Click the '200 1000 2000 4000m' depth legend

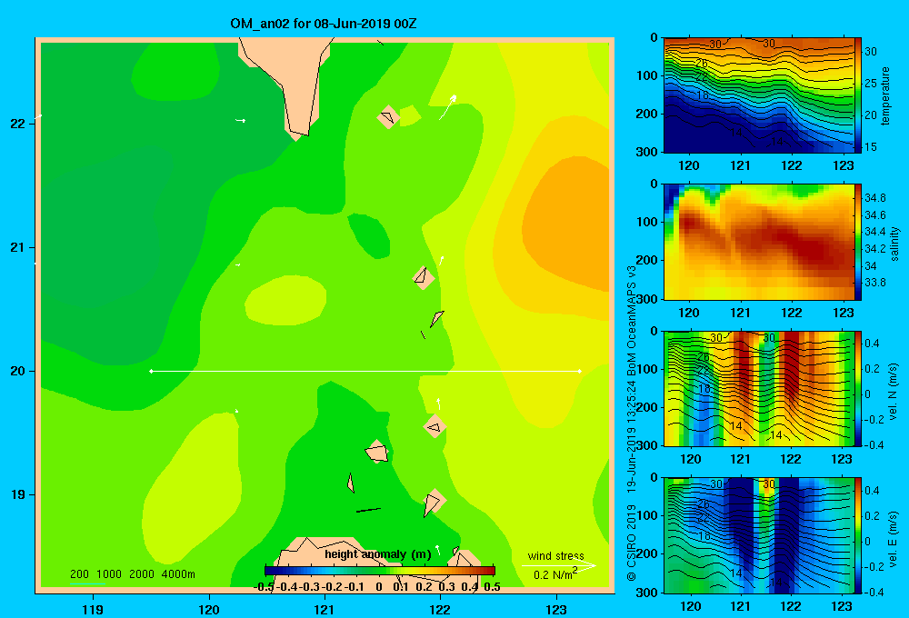132,574
